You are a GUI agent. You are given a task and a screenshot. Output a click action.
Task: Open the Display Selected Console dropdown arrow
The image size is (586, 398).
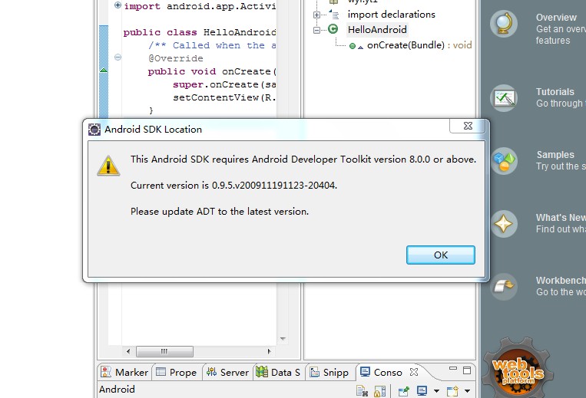pos(436,391)
